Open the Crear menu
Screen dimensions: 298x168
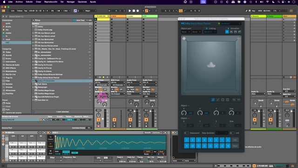pyautogui.click(x=39, y=2)
